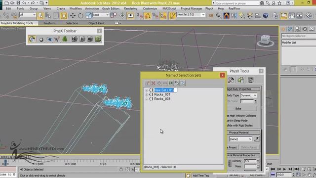316x178 pixels.
Task: Select Rocks_003 in the selection sets list
Action: pos(162,99)
